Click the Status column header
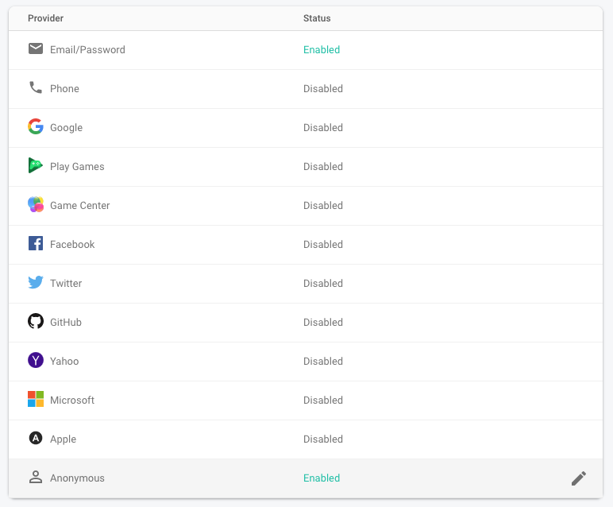Viewport: 613px width, 507px height. tap(317, 18)
